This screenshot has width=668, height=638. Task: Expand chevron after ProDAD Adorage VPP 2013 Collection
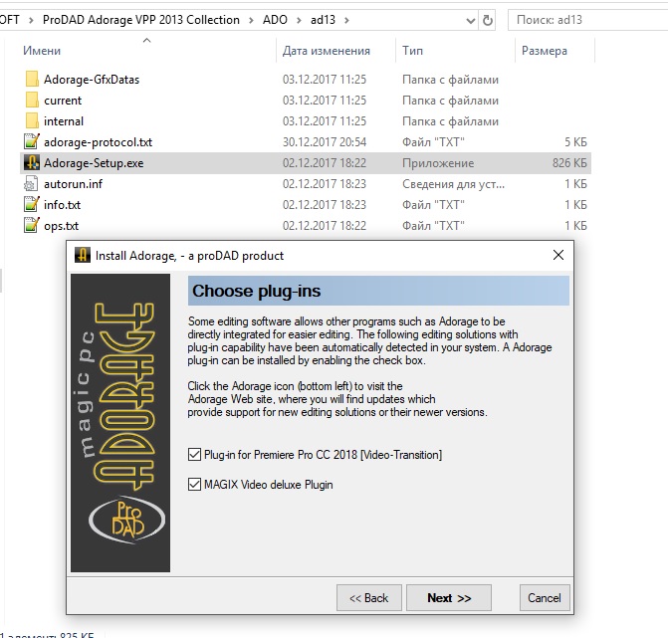251,20
